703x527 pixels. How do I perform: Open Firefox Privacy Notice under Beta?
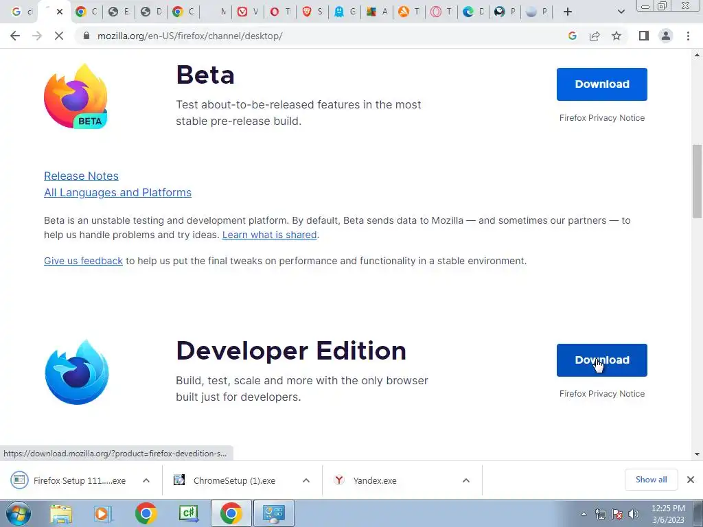click(x=601, y=118)
